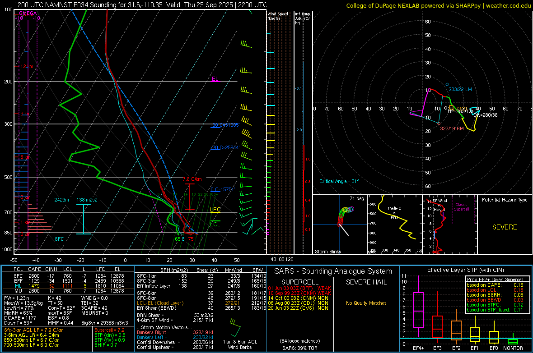533x353 pixels.
Task: Click the magenta EL label on the skew-T
Action: [215, 79]
